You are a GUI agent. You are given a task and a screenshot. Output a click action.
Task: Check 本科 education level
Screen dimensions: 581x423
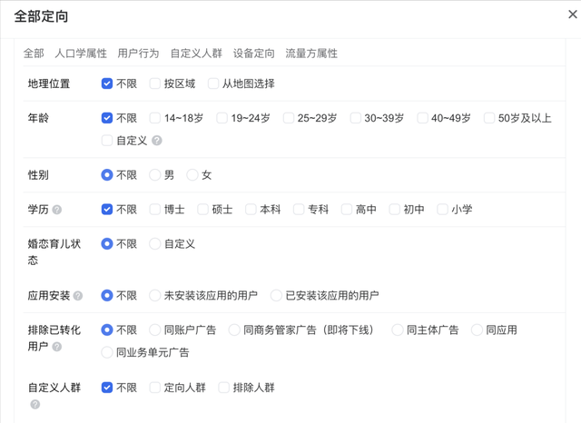pos(251,210)
